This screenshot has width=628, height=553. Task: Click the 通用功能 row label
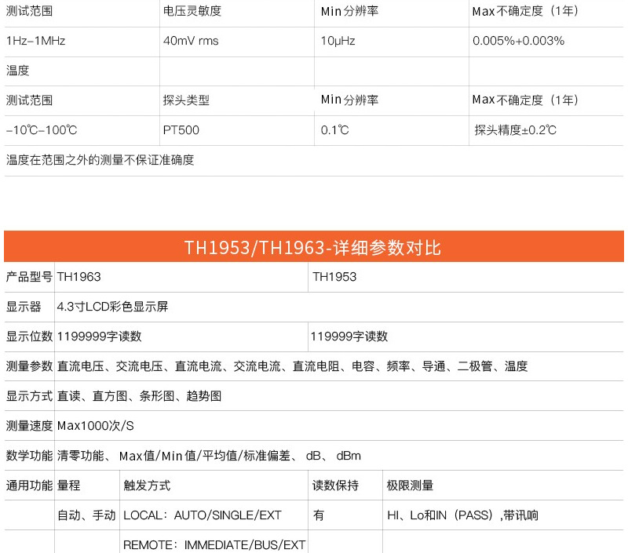click(29, 486)
